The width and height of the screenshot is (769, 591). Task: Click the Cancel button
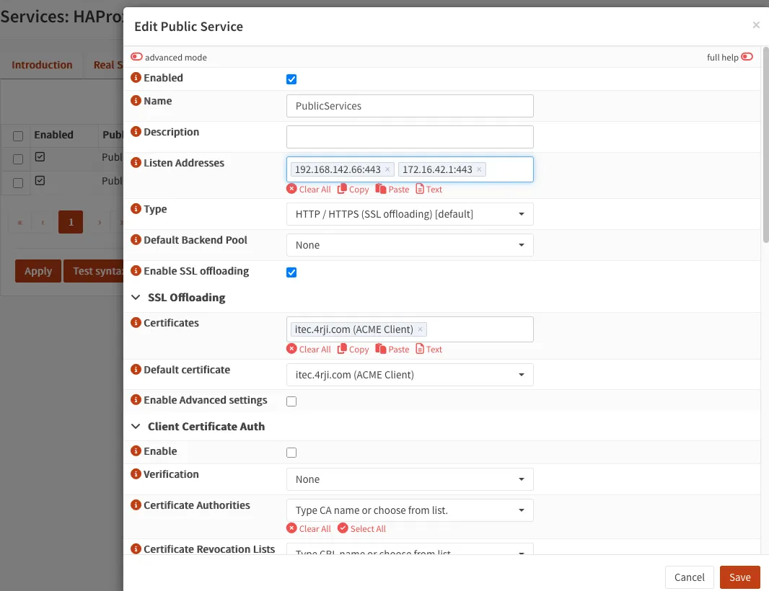tap(689, 577)
